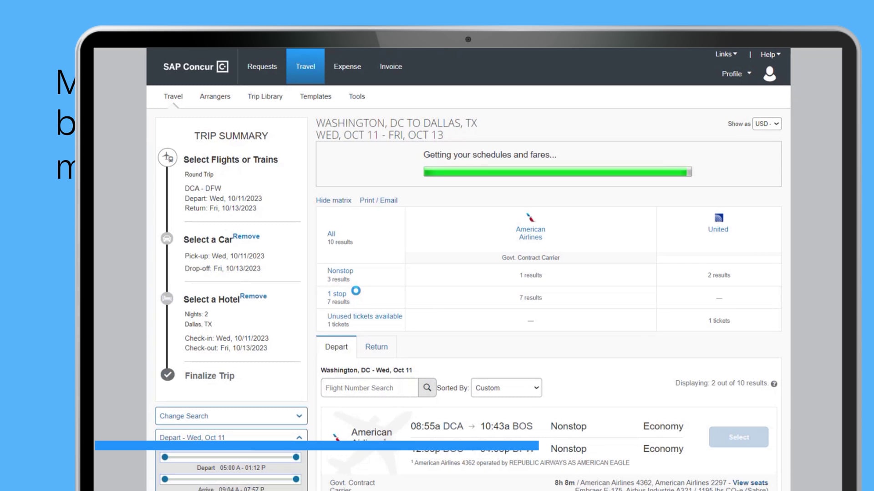Drag the Depart time range slider

tap(166, 457)
